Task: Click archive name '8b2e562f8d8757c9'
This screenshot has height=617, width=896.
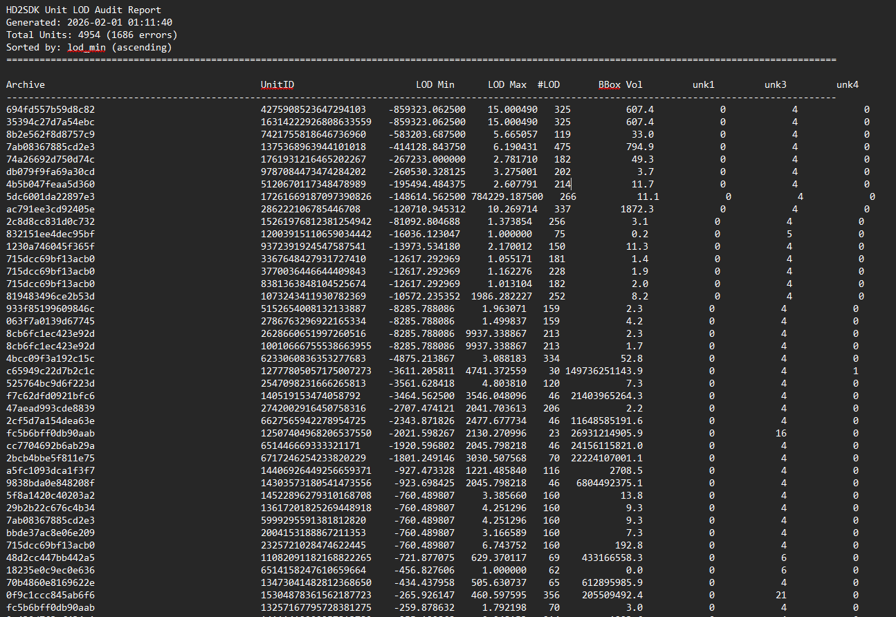Action: 51,135
